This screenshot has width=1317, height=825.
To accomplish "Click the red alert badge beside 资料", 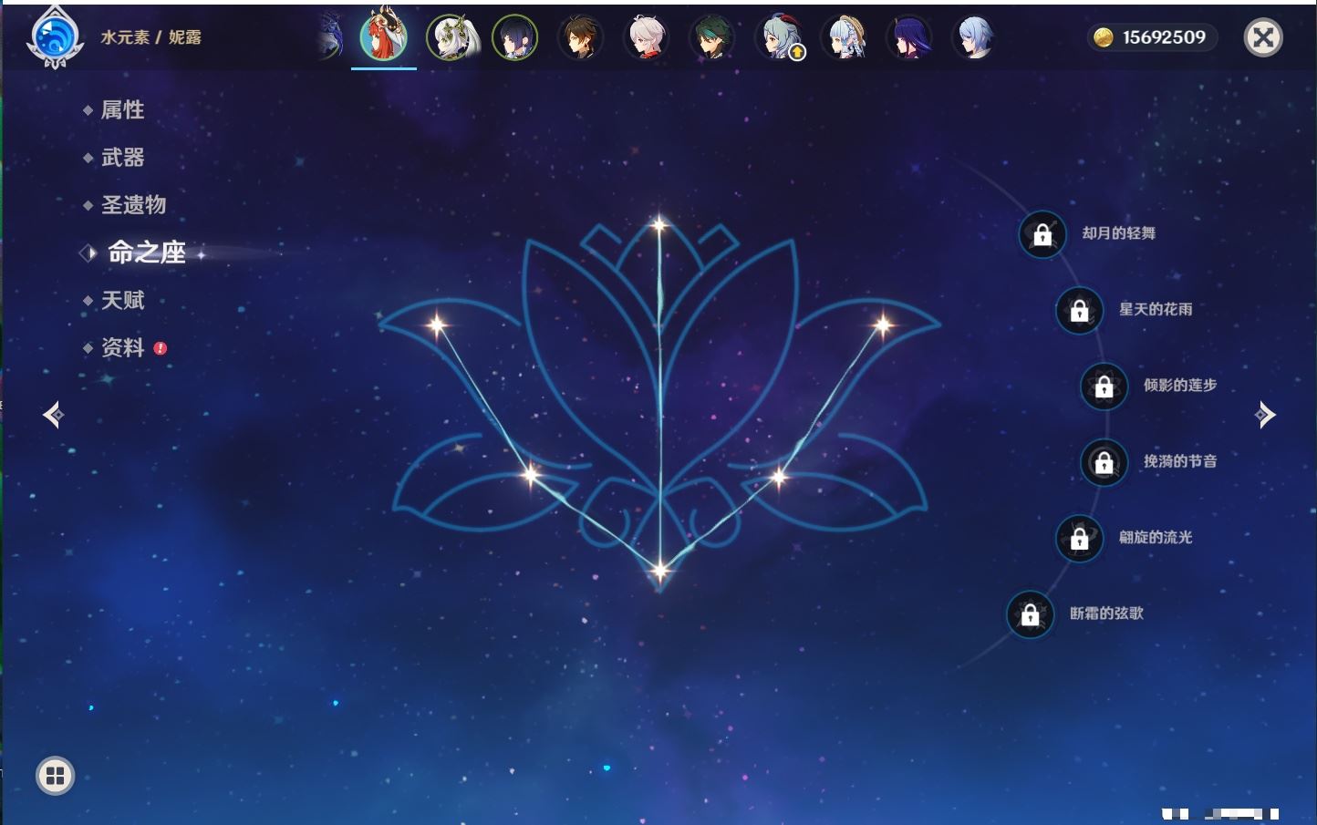I will click(x=161, y=347).
